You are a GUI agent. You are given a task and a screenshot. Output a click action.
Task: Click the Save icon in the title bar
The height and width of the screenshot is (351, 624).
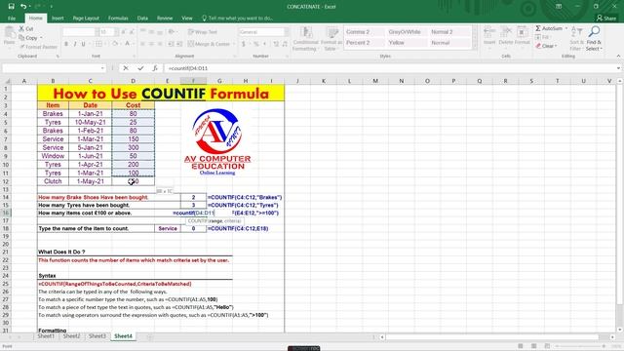click(11, 7)
